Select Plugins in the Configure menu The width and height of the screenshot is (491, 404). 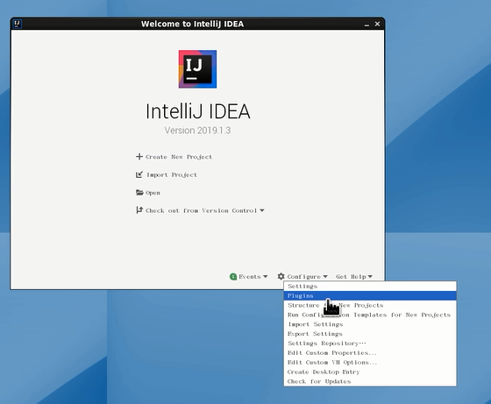370,295
